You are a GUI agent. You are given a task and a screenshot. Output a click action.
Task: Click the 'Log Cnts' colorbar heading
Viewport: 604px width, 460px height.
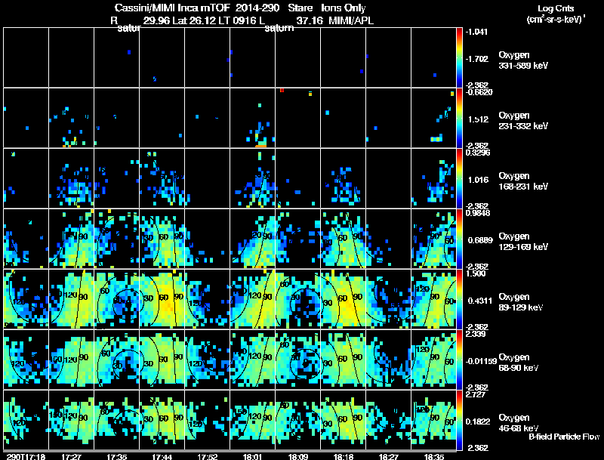(556, 8)
